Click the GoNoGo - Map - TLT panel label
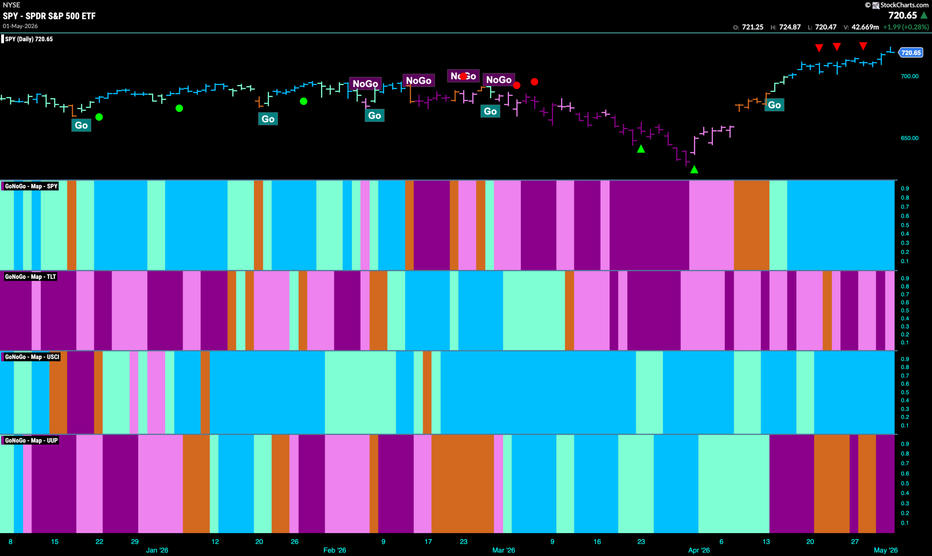Screen dimensions: 932x556 pos(30,277)
